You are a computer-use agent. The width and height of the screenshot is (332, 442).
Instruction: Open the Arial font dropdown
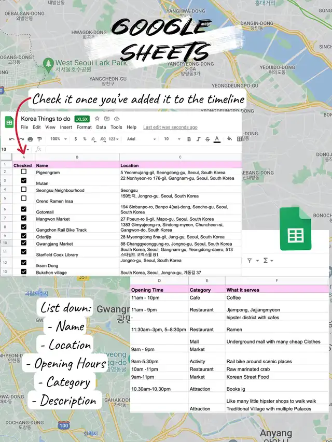(x=141, y=139)
